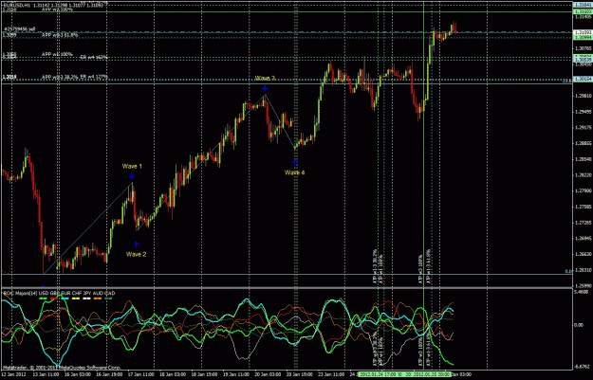Image resolution: width=593 pixels, height=380 pixels.
Task: Click the white JPY legend swatch
Action: [87, 299]
